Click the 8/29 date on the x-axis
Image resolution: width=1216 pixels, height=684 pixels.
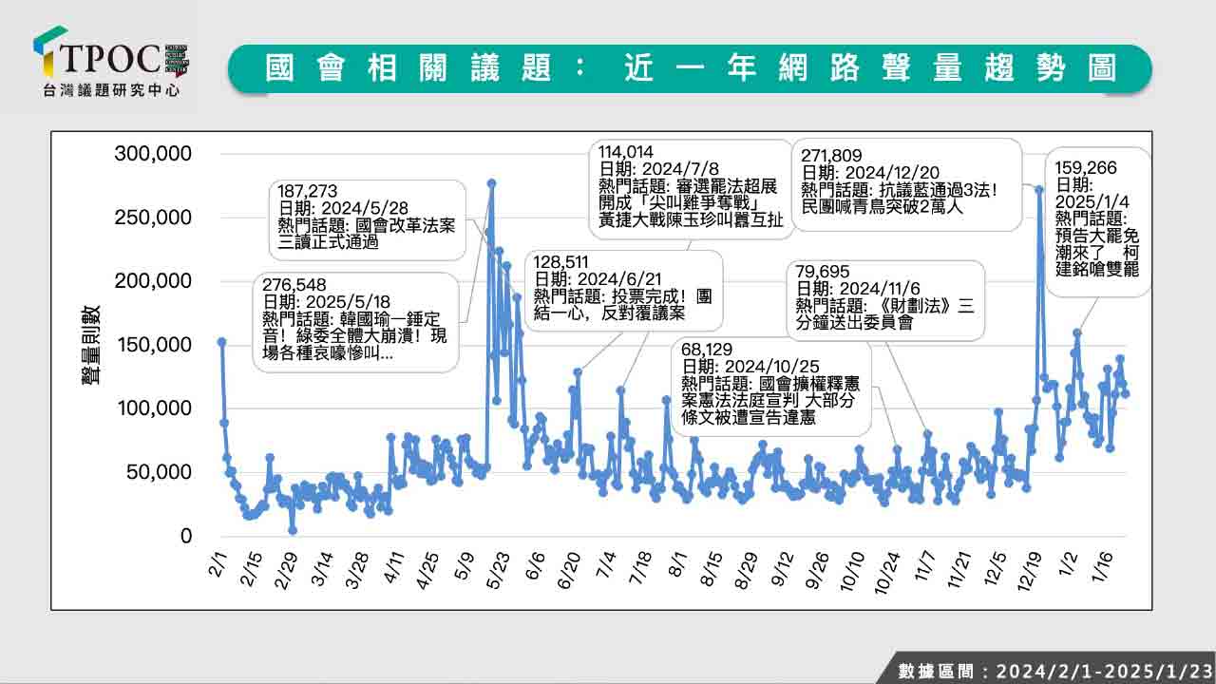pyautogui.click(x=750, y=568)
